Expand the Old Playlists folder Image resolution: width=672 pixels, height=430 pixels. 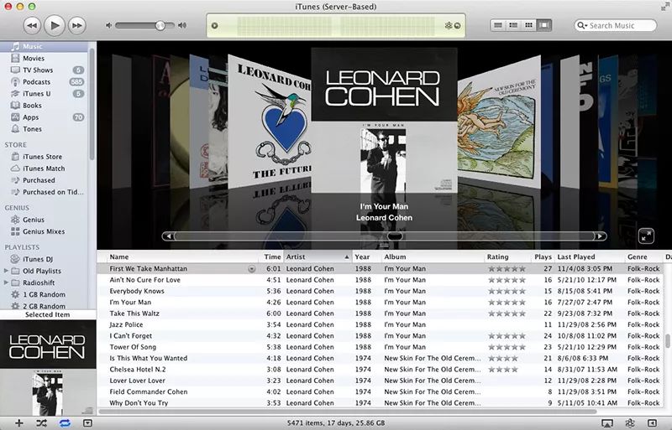coord(4,271)
